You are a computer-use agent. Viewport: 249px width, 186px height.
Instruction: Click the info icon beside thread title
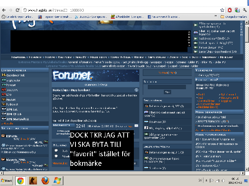click(136, 90)
